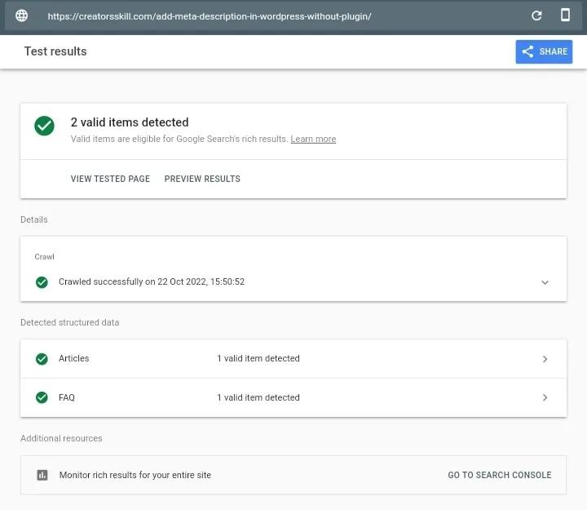Screen dimensions: 587x510
Task: Click green checkmark beside Articles
Action: pyautogui.click(x=42, y=359)
